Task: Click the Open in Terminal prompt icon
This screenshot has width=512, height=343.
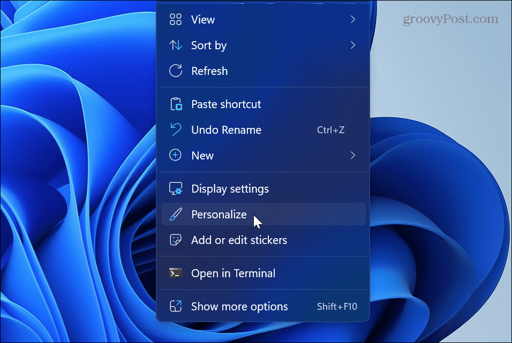Action: point(175,272)
